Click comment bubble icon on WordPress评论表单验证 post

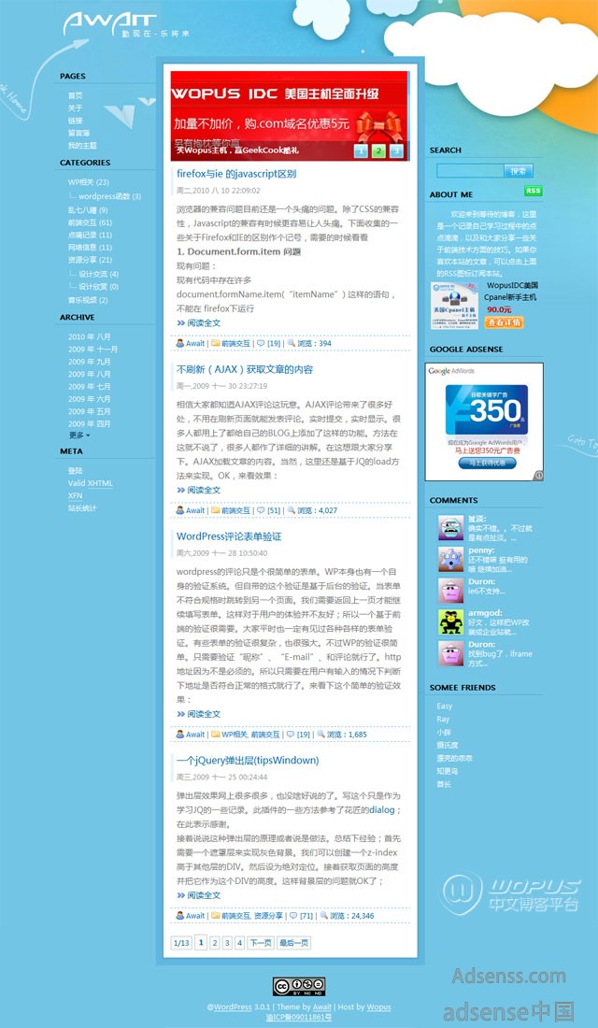tap(291, 735)
